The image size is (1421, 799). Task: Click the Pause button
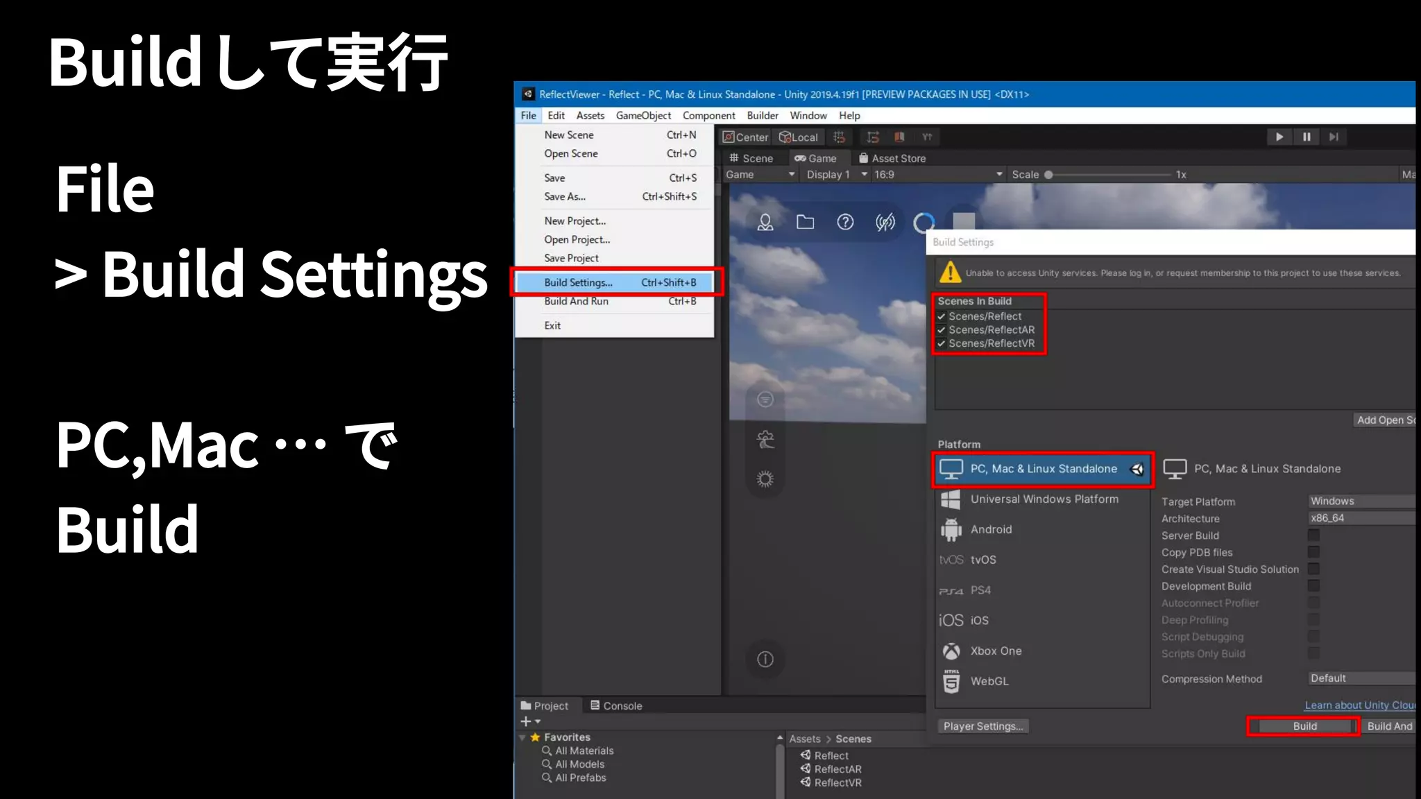coord(1307,137)
